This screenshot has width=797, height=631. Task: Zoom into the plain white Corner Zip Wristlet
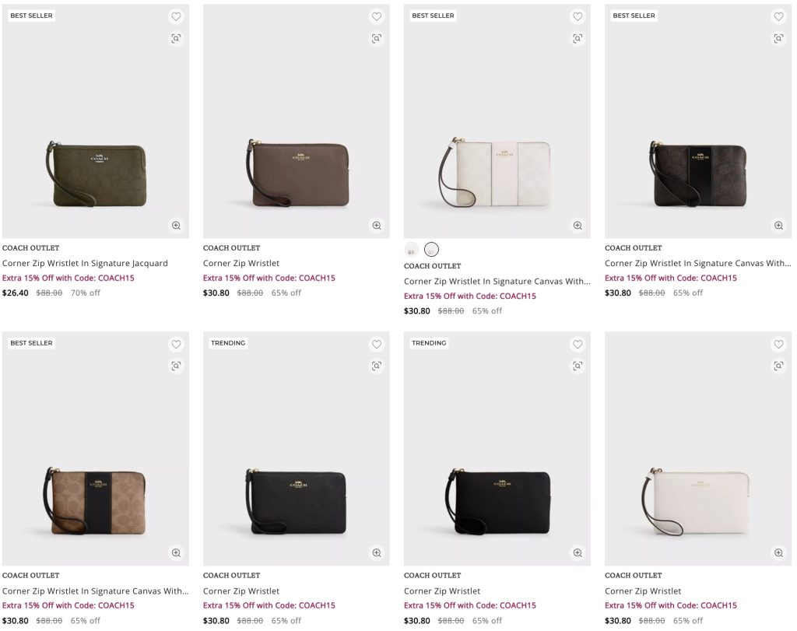(x=778, y=553)
